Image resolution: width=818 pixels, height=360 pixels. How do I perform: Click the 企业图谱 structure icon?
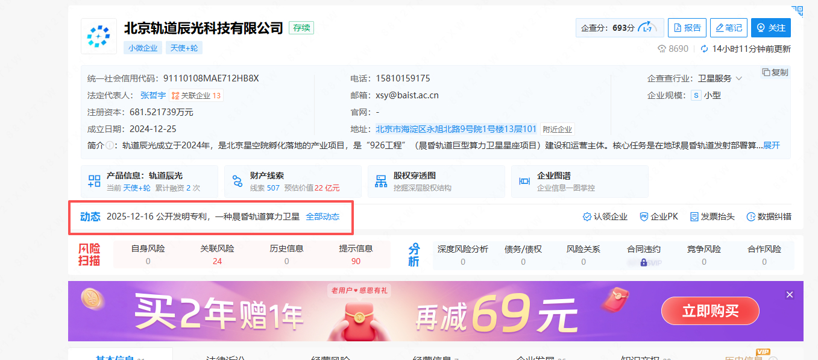coord(524,182)
